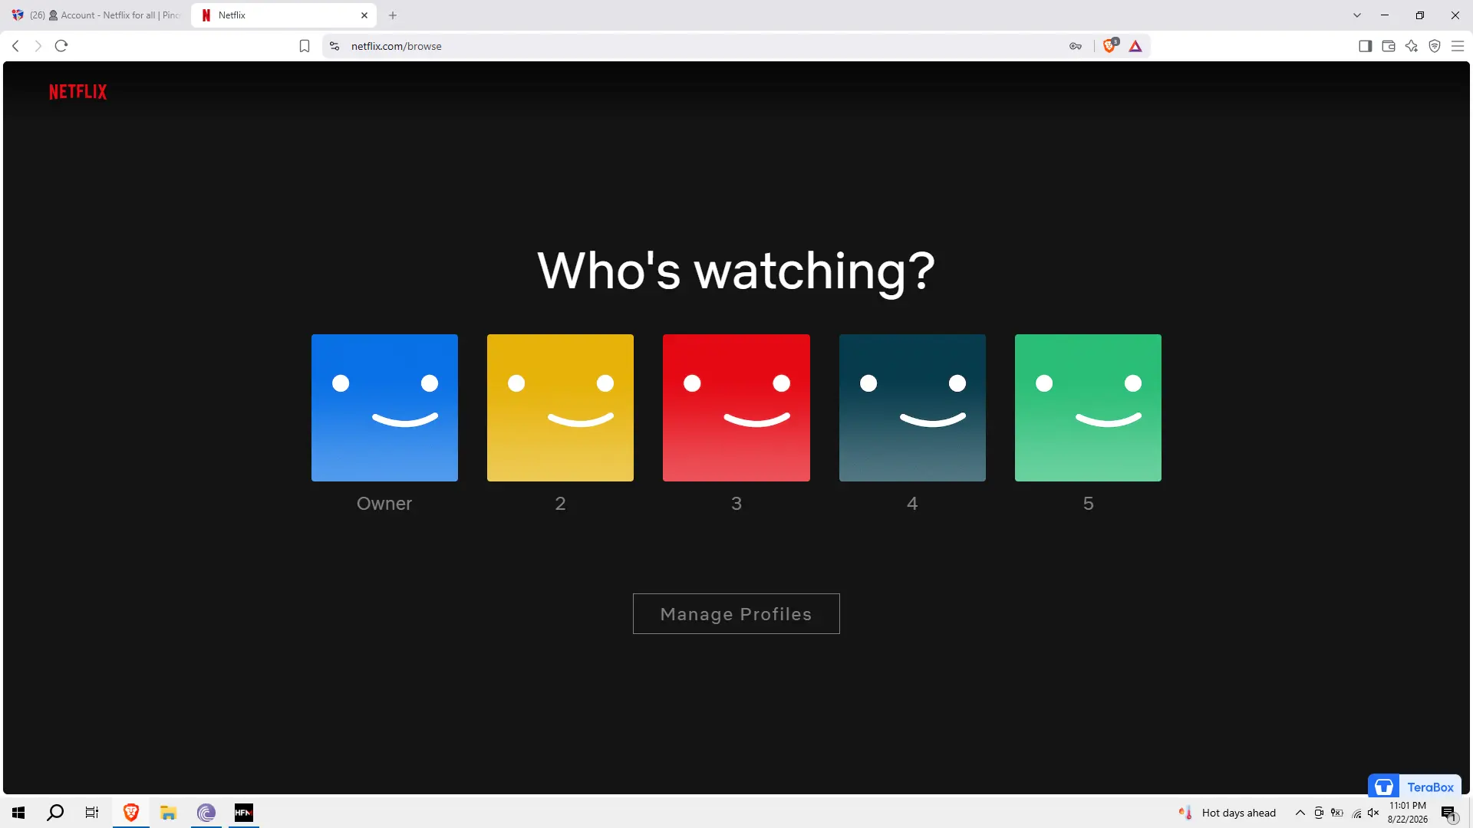Choose the red profile 3 avatar
This screenshot has width=1473, height=828.
pyautogui.click(x=736, y=408)
